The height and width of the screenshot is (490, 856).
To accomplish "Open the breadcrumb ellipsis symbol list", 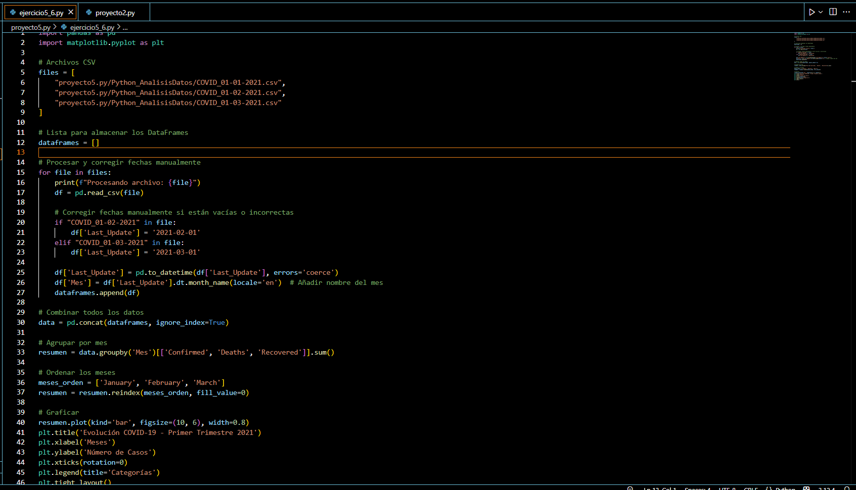I will (x=125, y=27).
